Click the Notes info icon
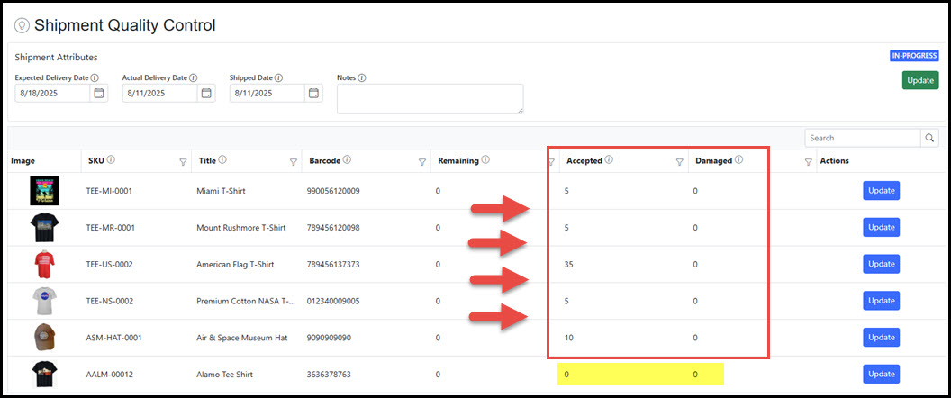This screenshot has width=951, height=398. click(x=362, y=77)
